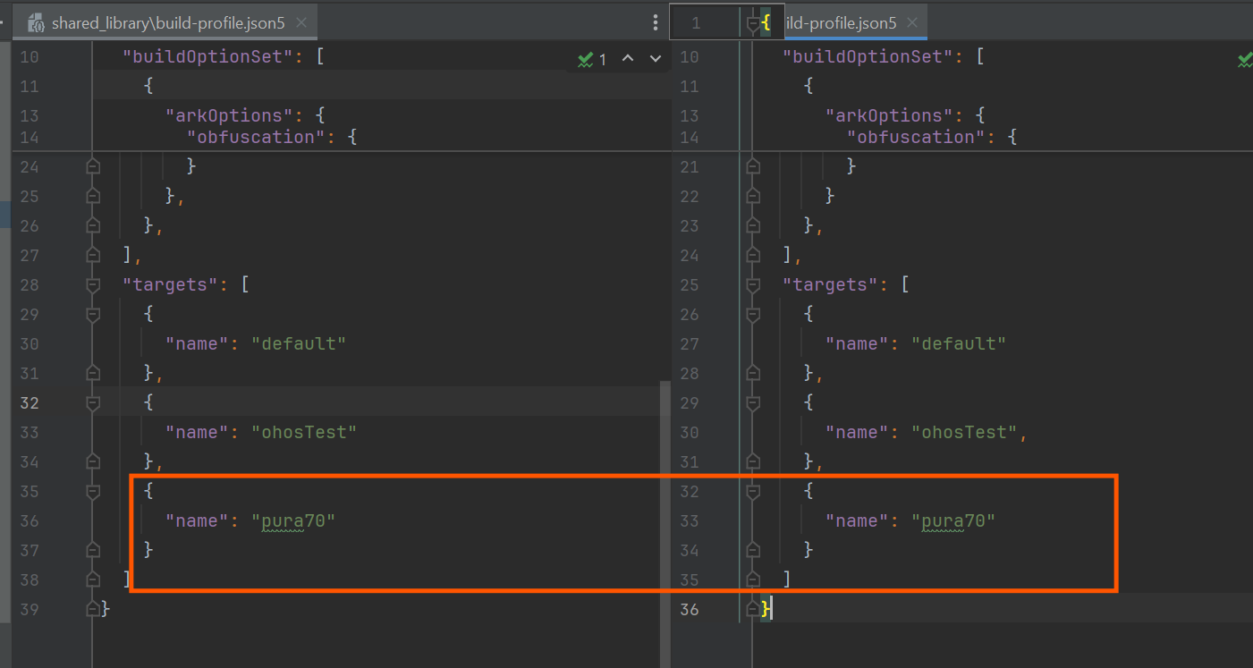This screenshot has width=1253, height=668.
Task: Click line number 30 in right editor gutter
Action: (689, 433)
